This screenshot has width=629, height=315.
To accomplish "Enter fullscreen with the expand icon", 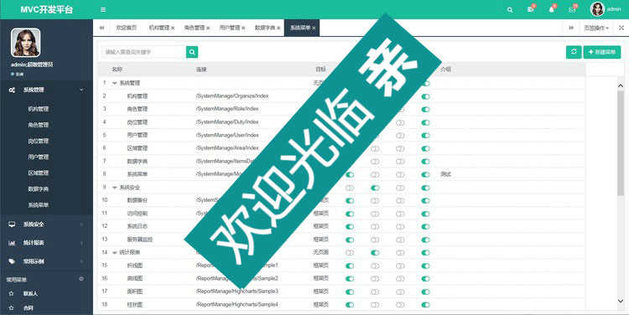I will pos(621,28).
